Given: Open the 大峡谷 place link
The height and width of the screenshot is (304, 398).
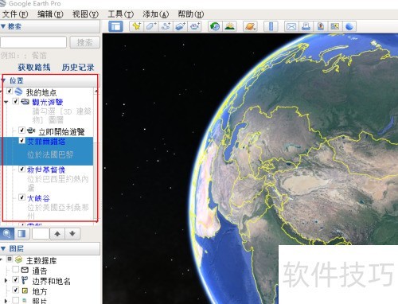Looking at the screenshot, I should [x=38, y=198].
